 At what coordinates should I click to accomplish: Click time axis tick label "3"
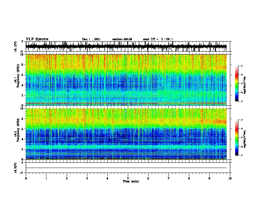(x=87, y=178)
